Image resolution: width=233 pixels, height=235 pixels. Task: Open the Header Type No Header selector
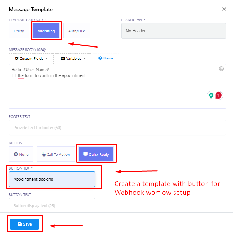click(x=174, y=31)
